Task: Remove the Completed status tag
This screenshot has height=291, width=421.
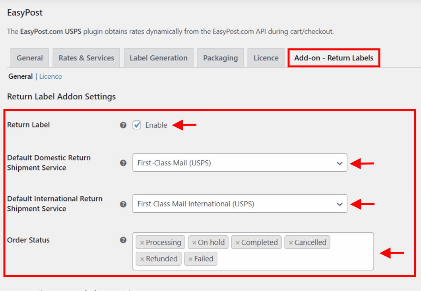Action: tap(237, 242)
